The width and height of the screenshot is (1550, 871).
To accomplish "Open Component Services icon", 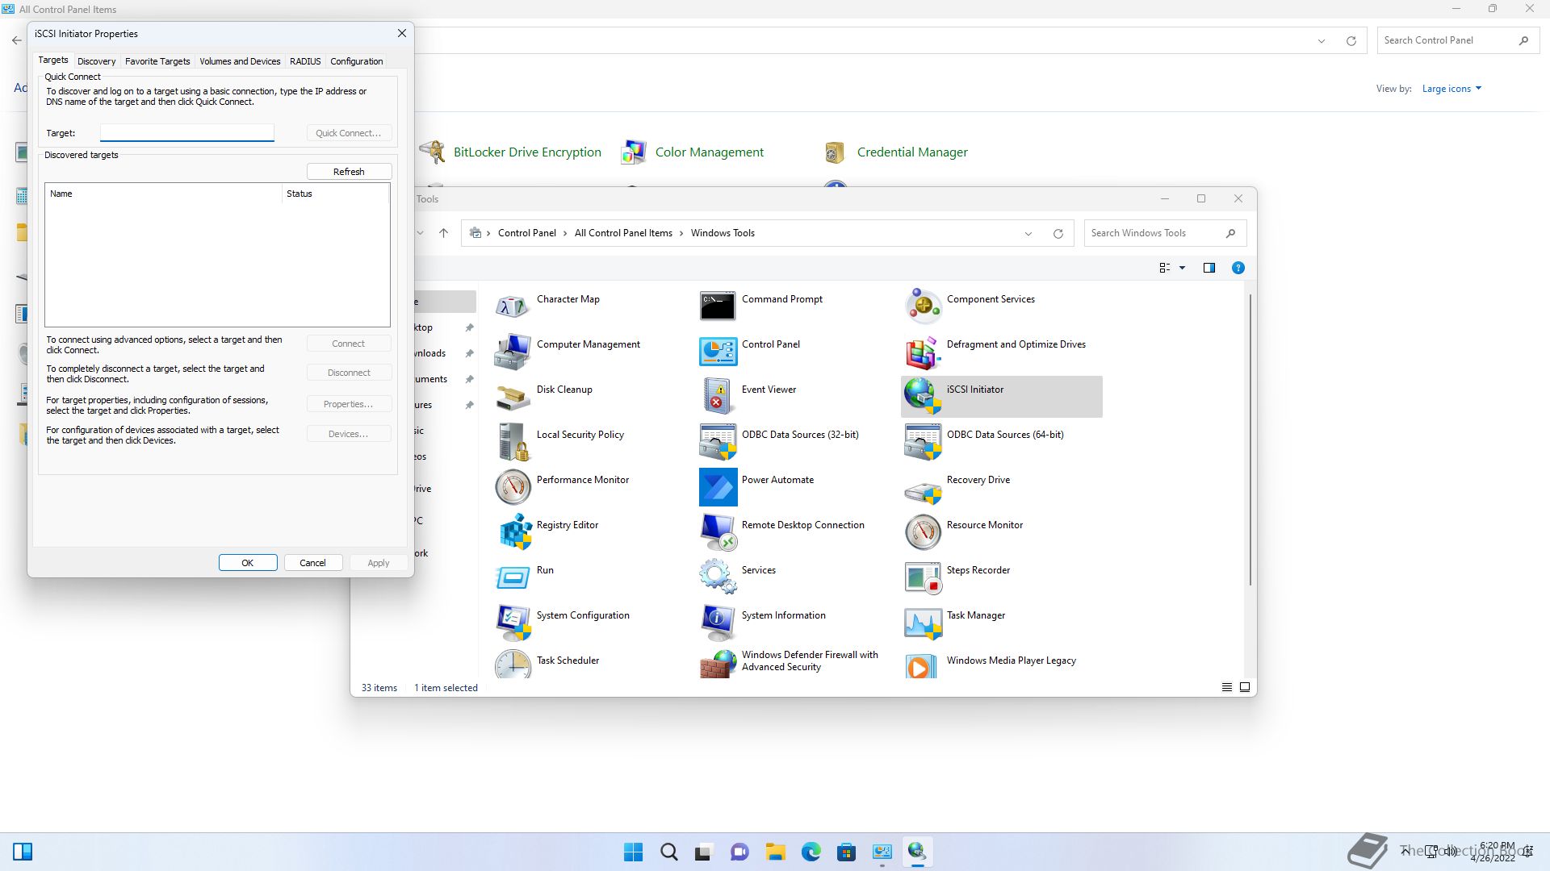I will [x=923, y=306].
